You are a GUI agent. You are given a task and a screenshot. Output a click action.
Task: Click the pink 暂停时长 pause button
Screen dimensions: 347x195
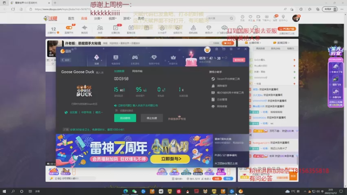click(239, 60)
